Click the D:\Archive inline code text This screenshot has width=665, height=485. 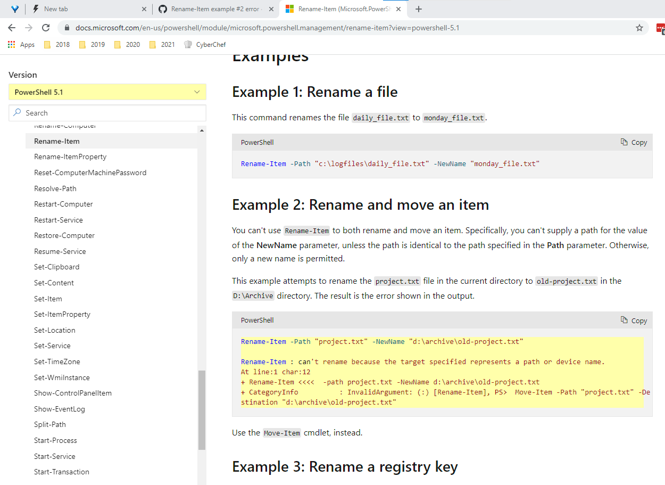point(253,296)
